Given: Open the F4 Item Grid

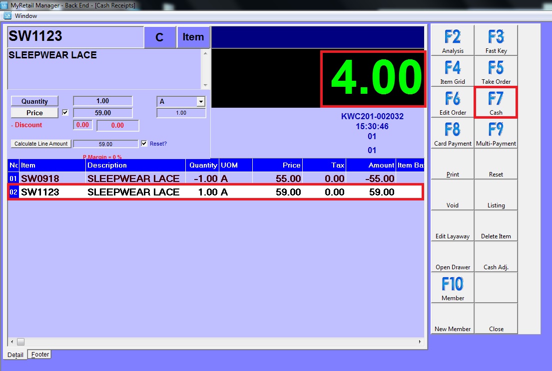Looking at the screenshot, I should pyautogui.click(x=453, y=71).
